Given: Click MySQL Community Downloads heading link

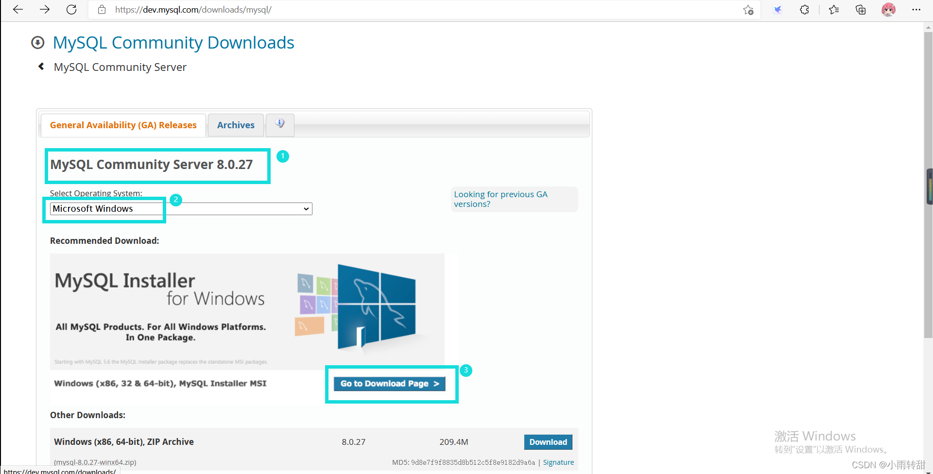Looking at the screenshot, I should pyautogui.click(x=173, y=43).
